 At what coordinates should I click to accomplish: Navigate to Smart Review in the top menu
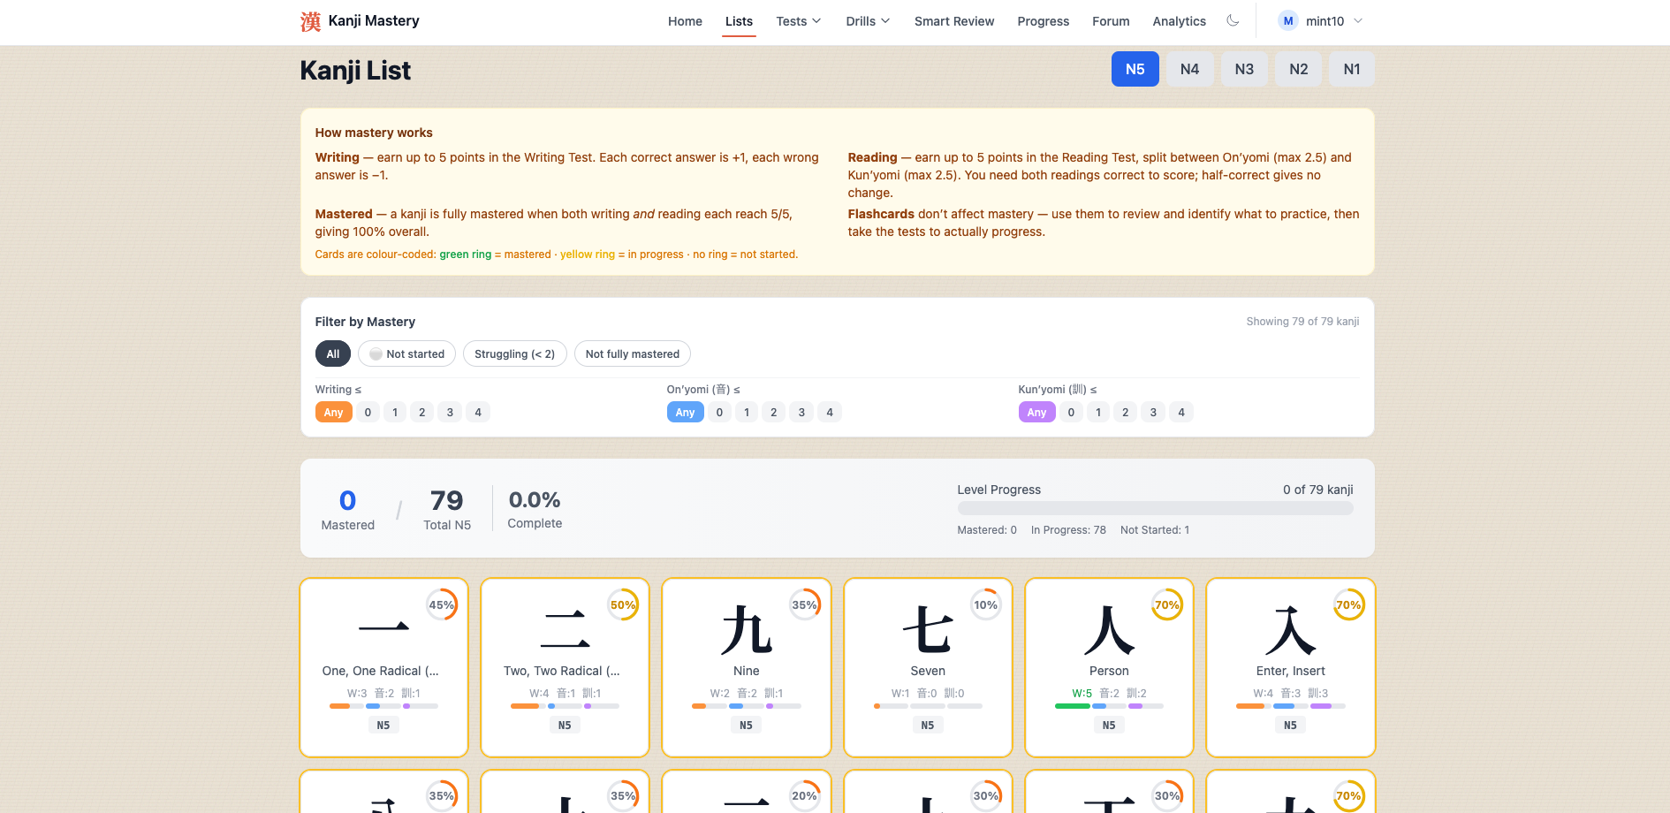[x=954, y=20]
